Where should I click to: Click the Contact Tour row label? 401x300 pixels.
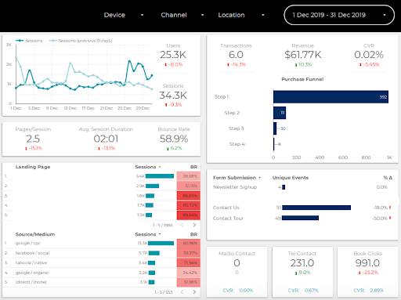coord(228,218)
